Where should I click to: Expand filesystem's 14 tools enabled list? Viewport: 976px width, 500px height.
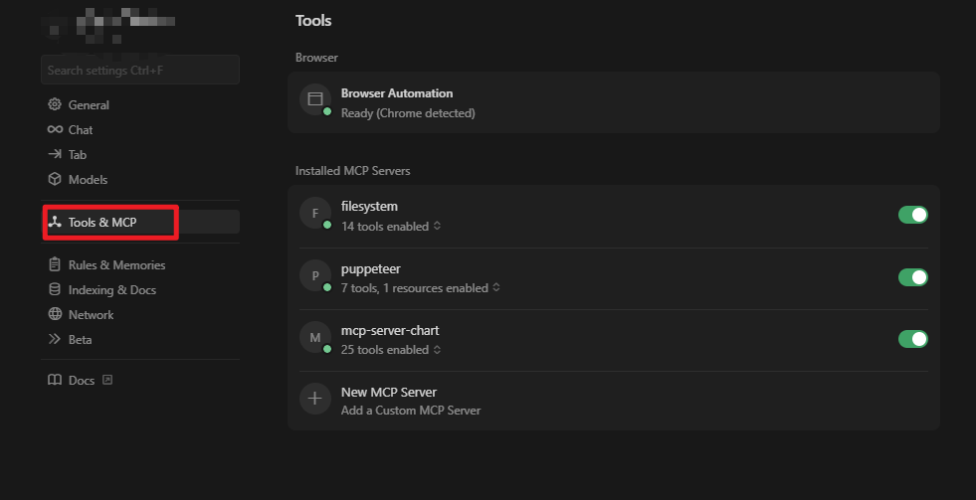point(390,227)
